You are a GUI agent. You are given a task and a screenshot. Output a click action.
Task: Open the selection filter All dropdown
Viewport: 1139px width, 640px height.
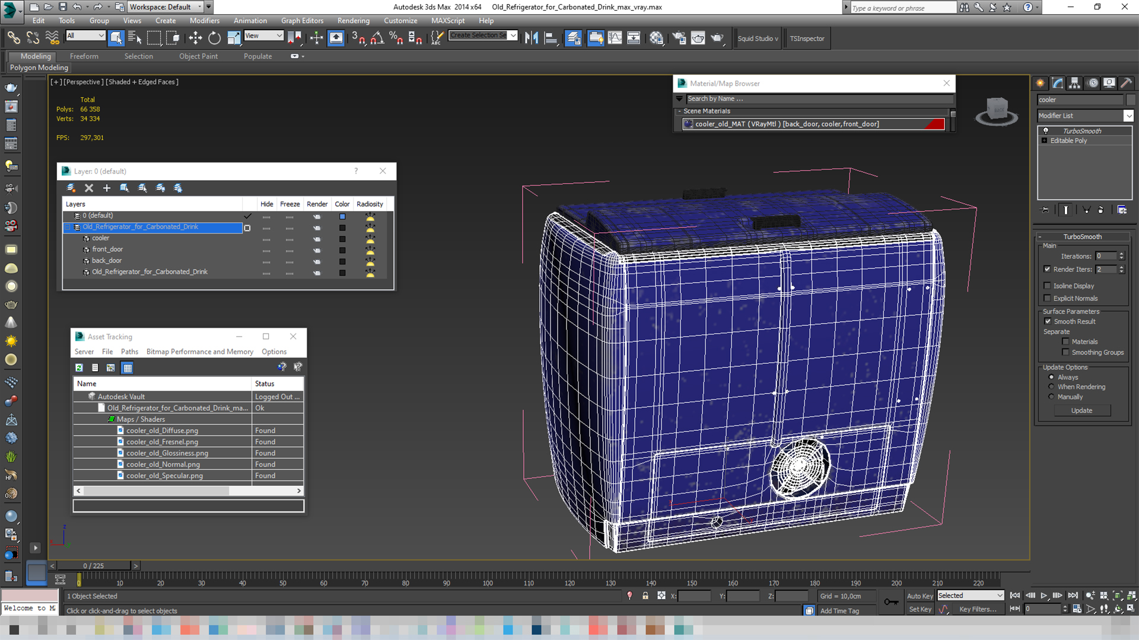pyautogui.click(x=85, y=36)
